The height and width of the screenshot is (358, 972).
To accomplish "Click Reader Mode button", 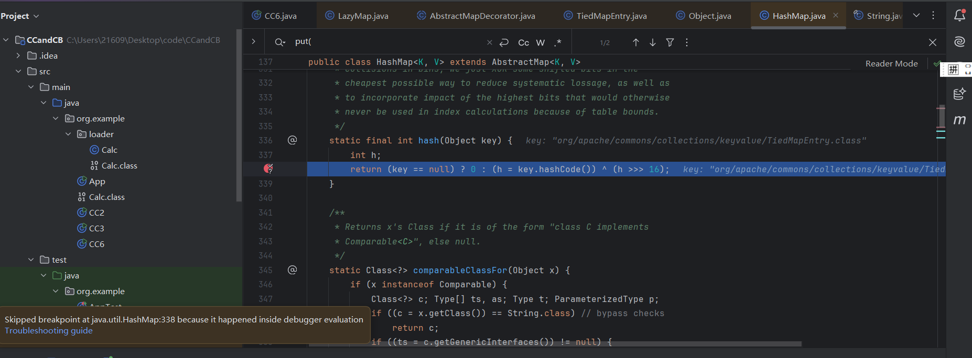I will [x=891, y=63].
